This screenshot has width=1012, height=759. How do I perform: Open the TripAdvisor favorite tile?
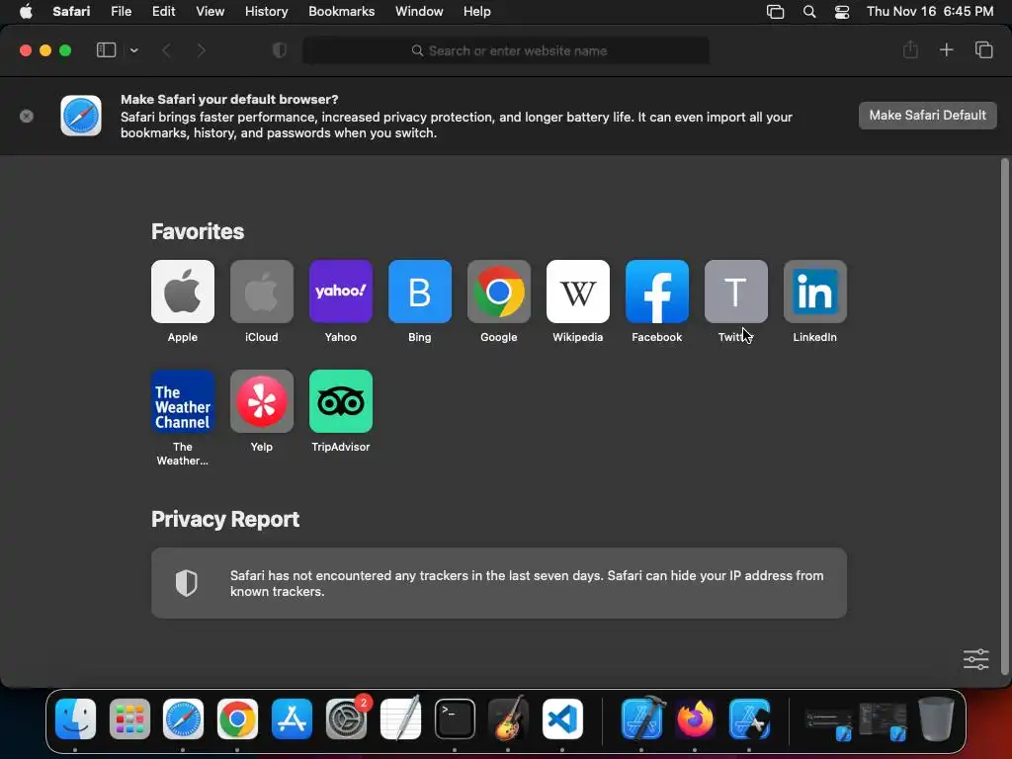pos(341,401)
